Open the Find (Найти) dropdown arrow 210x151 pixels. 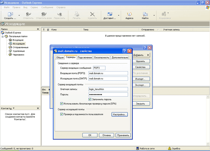pyautogui.click(x=154, y=15)
